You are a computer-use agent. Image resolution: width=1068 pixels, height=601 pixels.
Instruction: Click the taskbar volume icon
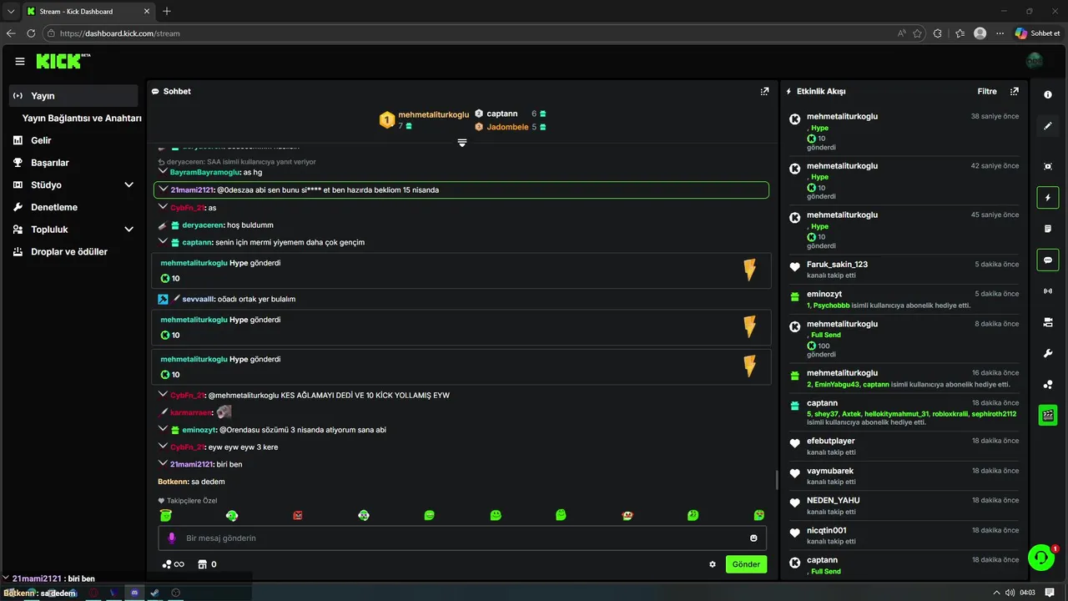pyautogui.click(x=1010, y=593)
